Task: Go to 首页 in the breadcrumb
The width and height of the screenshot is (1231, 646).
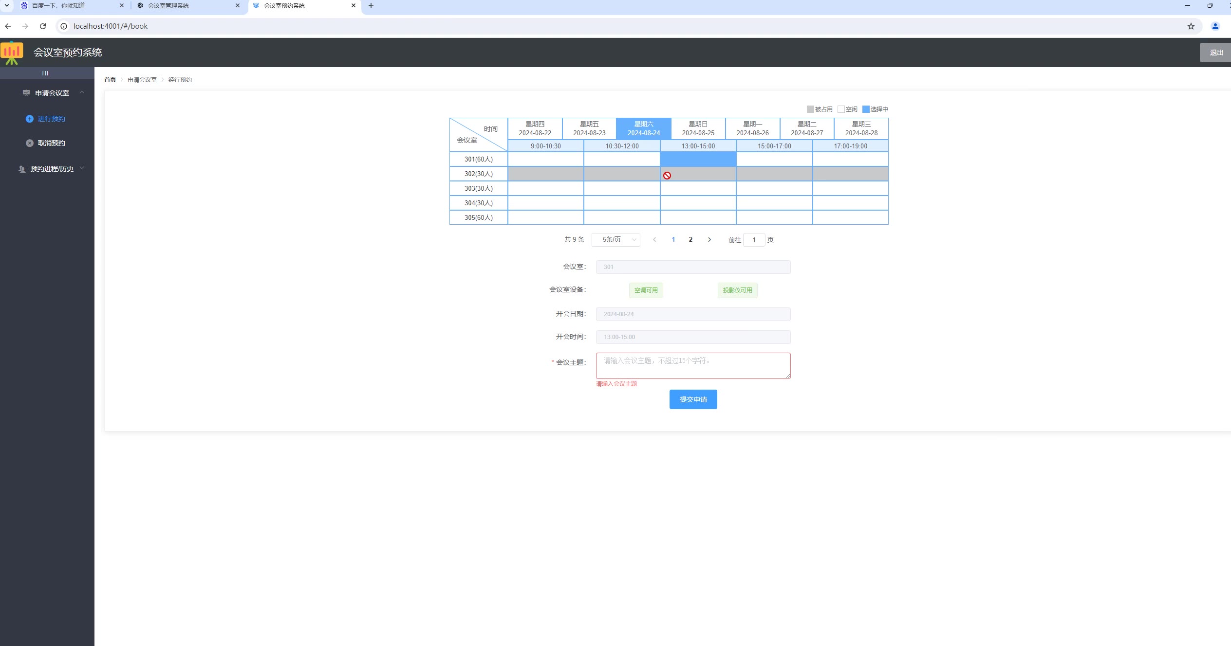Action: pos(110,80)
